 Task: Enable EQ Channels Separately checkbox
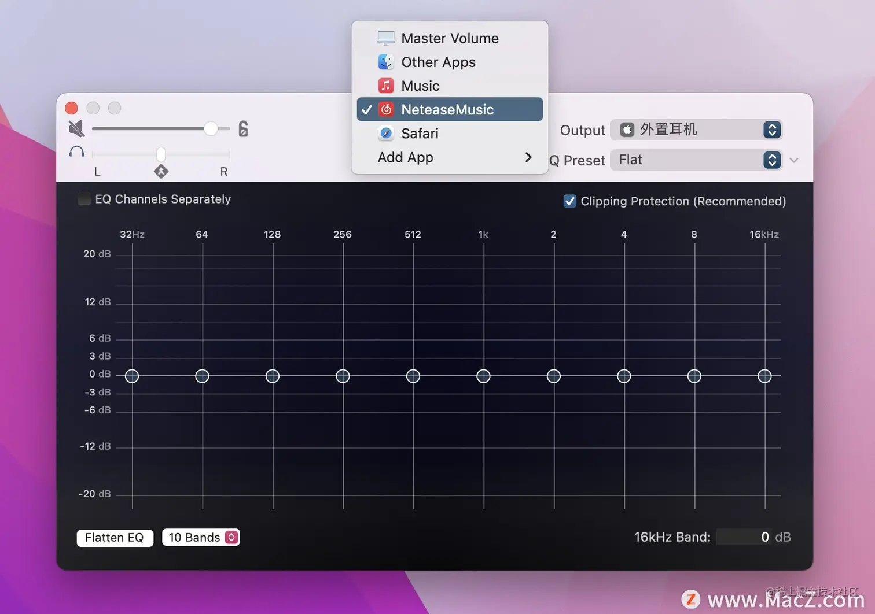(x=84, y=199)
